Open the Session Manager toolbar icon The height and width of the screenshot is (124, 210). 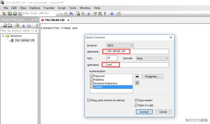(x=5, y=14)
